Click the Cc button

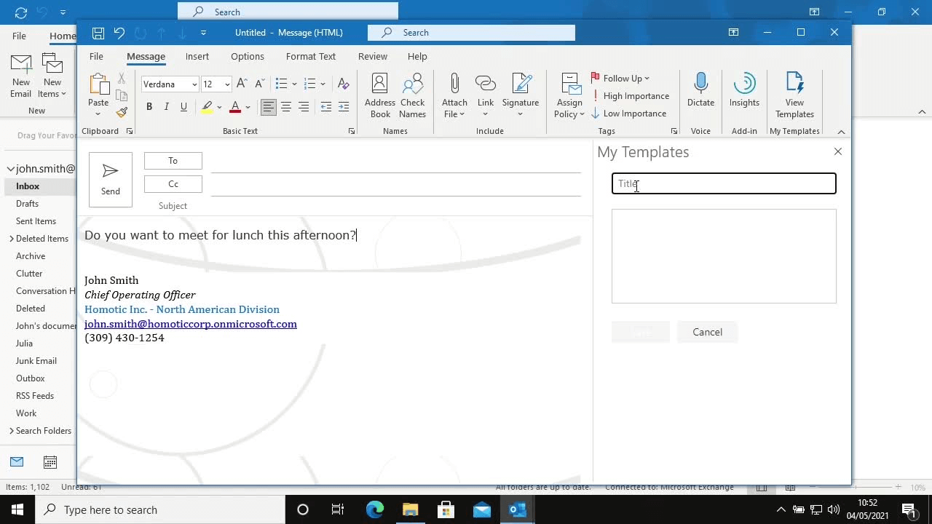coord(173,184)
